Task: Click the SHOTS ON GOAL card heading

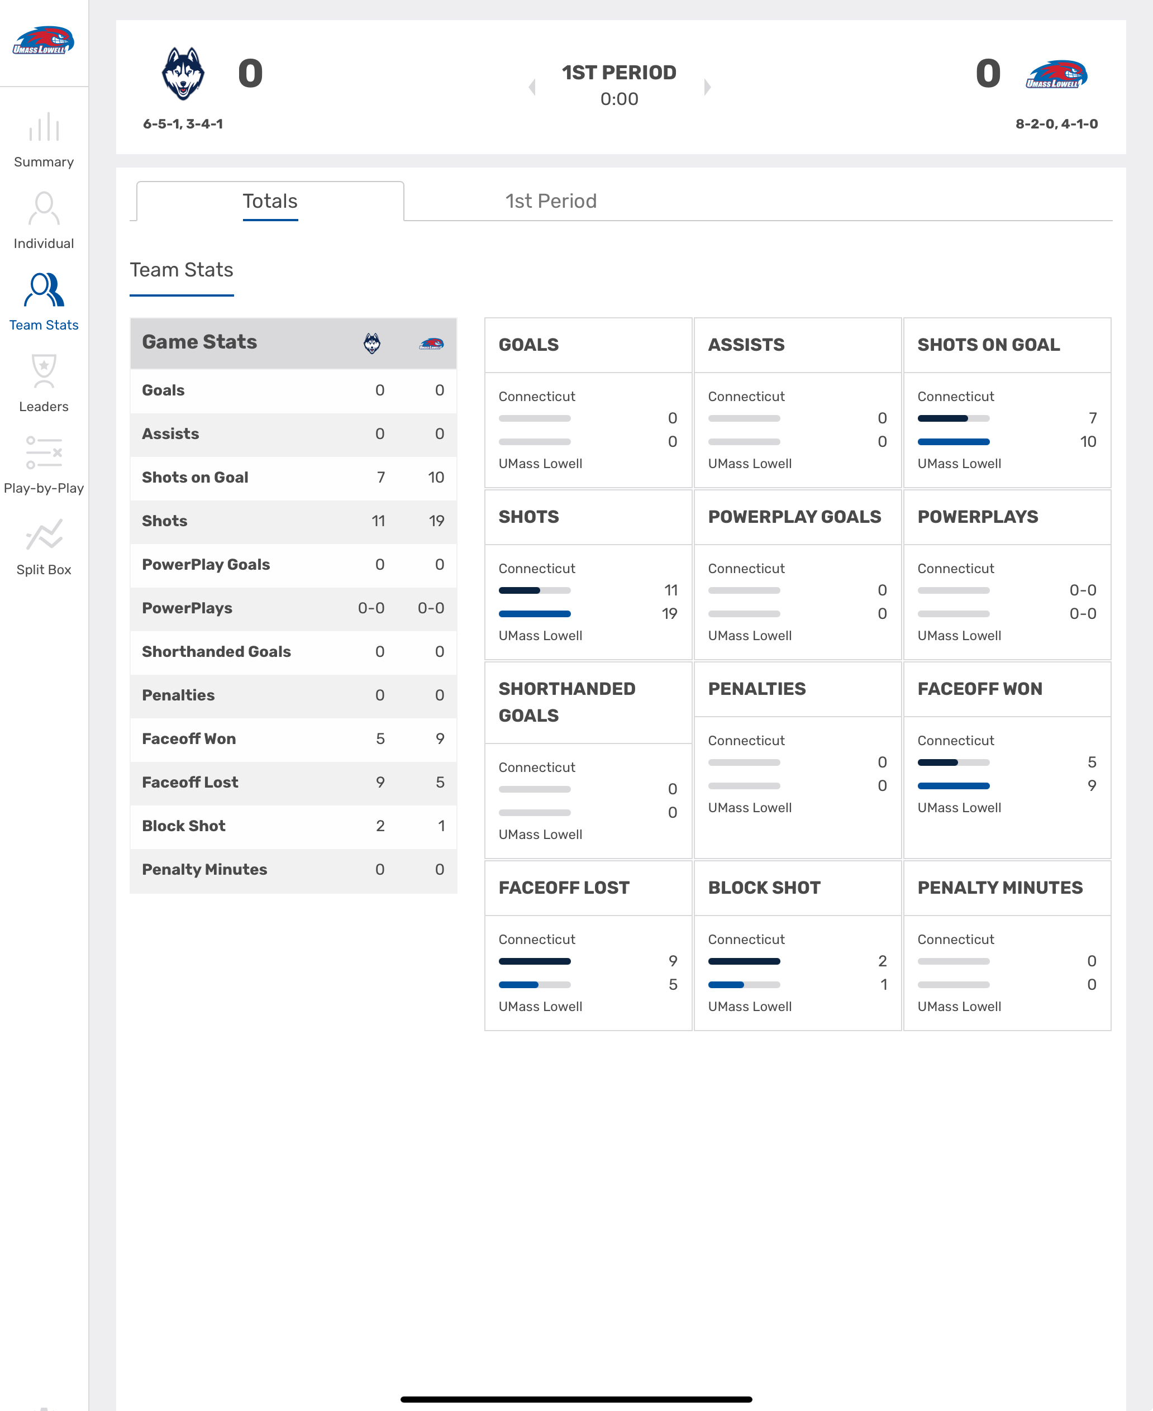Action: [x=988, y=345]
